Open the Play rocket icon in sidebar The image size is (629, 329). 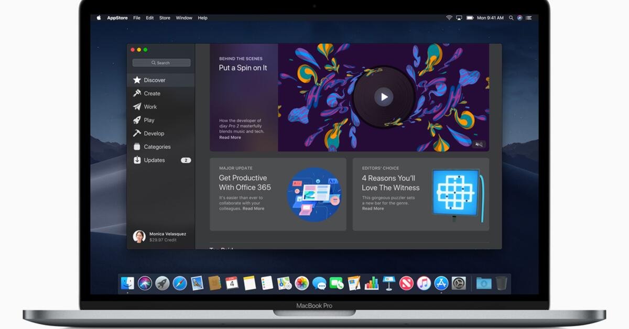[x=137, y=120]
